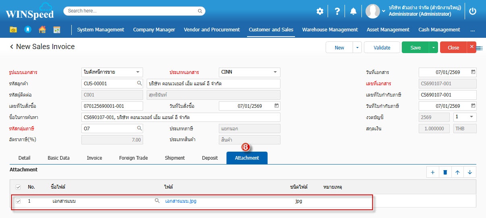Open the Vendor and Procurement menu
This screenshot has width=486, height=218.
(212, 30)
